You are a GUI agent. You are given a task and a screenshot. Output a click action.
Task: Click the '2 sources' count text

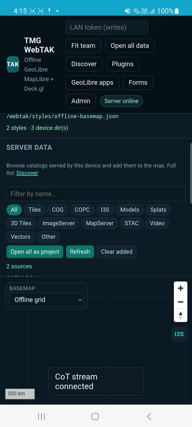point(19,266)
